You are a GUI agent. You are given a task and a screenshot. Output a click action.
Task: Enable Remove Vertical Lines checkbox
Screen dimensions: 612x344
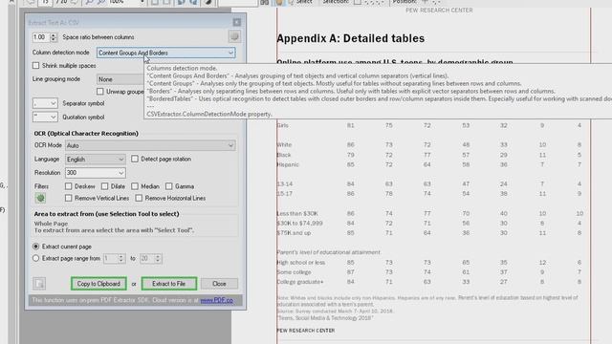68,198
